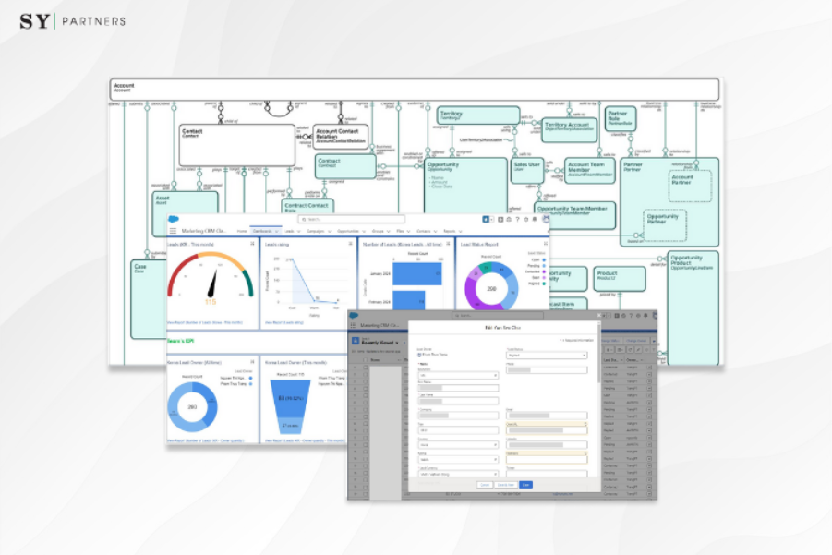Open the App Launcher in the dashboard window

click(173, 231)
